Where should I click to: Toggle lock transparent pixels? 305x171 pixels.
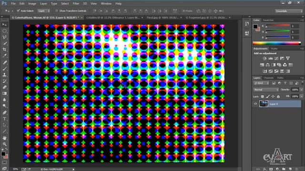[263, 96]
